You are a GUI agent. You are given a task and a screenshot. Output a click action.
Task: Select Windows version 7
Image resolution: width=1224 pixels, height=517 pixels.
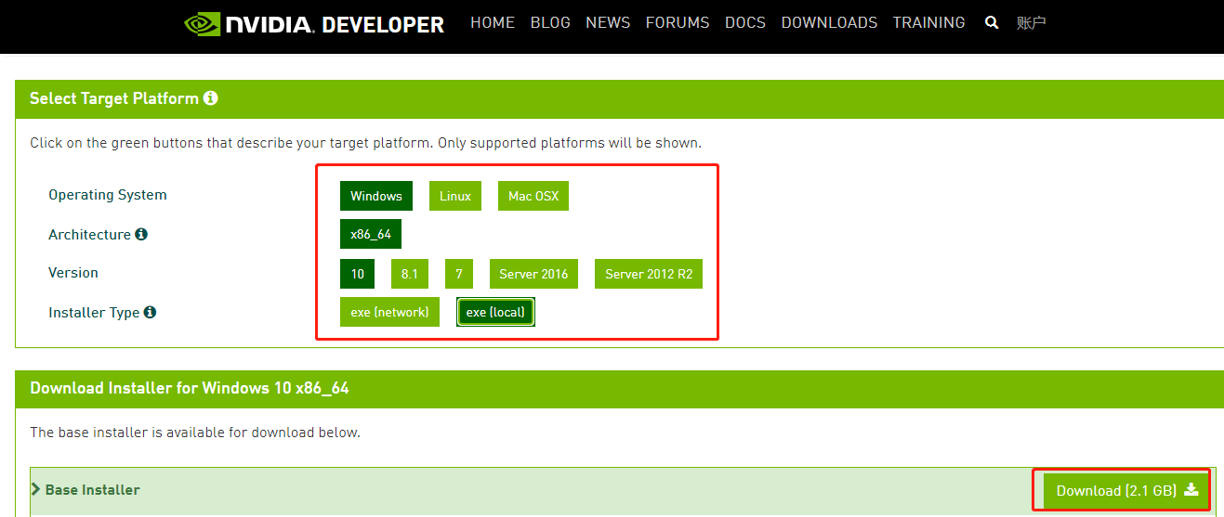click(x=459, y=274)
